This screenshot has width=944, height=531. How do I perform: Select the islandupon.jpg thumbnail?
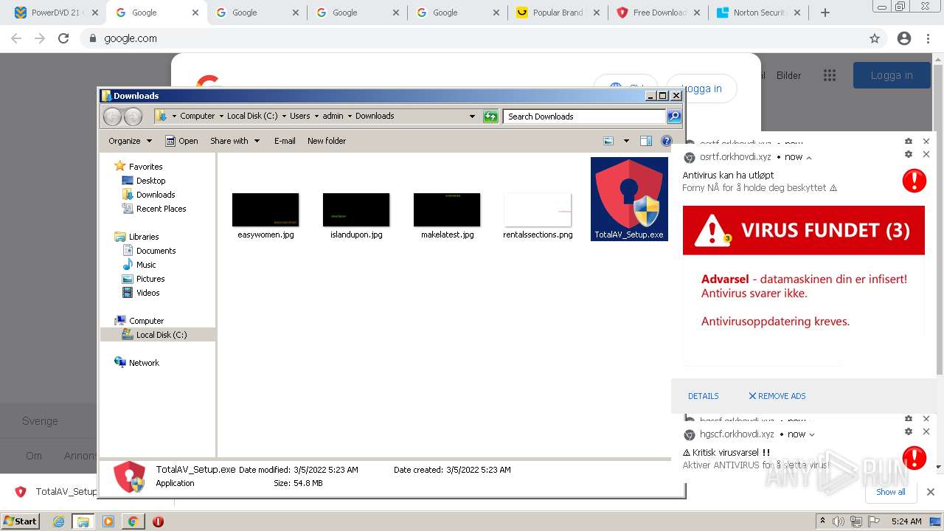tap(356, 210)
